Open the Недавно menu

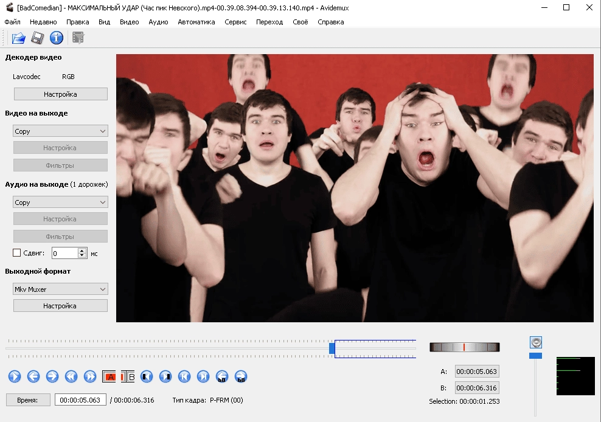pos(43,22)
